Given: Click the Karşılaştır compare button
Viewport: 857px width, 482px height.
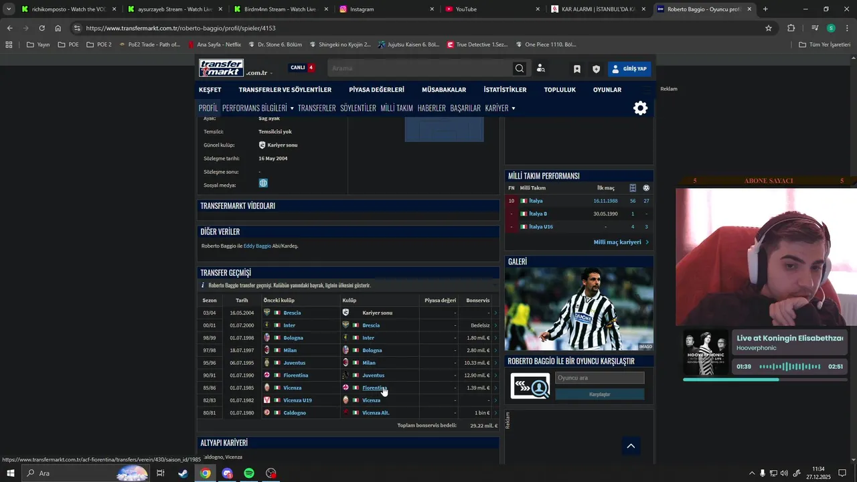Looking at the screenshot, I should coord(599,394).
